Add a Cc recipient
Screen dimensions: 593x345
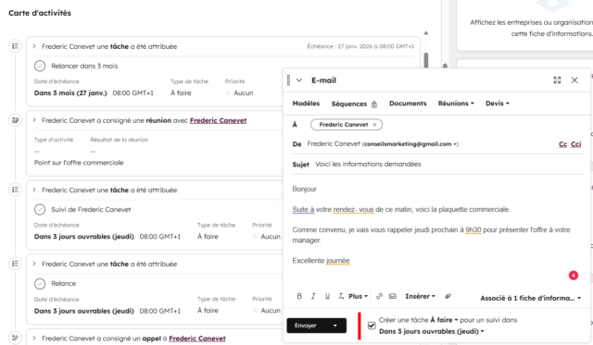coord(562,144)
